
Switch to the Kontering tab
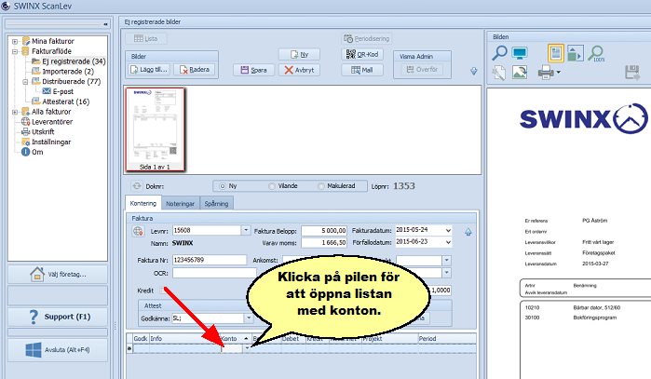coord(142,203)
